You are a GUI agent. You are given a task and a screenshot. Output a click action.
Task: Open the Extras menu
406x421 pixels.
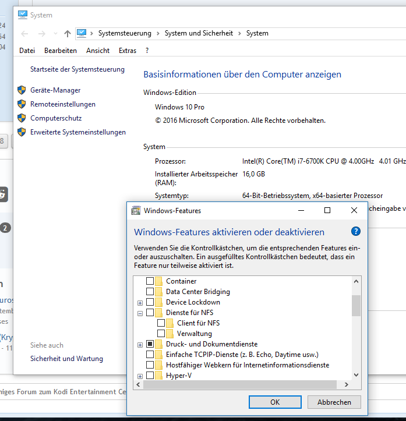click(128, 51)
